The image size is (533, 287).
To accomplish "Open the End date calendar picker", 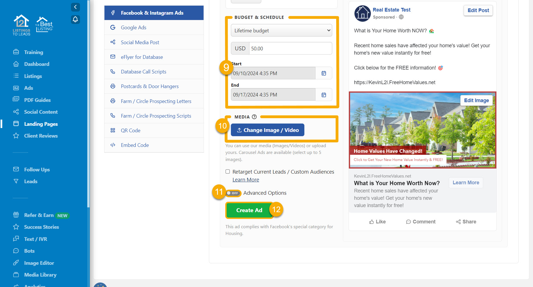I will 324,95.
